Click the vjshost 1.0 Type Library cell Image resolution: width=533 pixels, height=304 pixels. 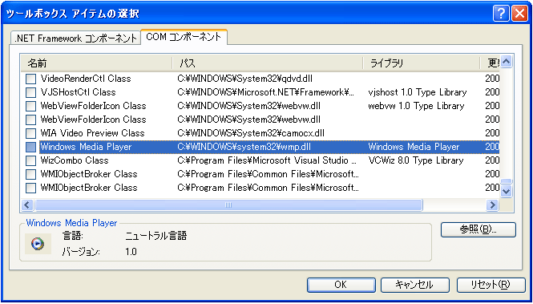point(417,92)
